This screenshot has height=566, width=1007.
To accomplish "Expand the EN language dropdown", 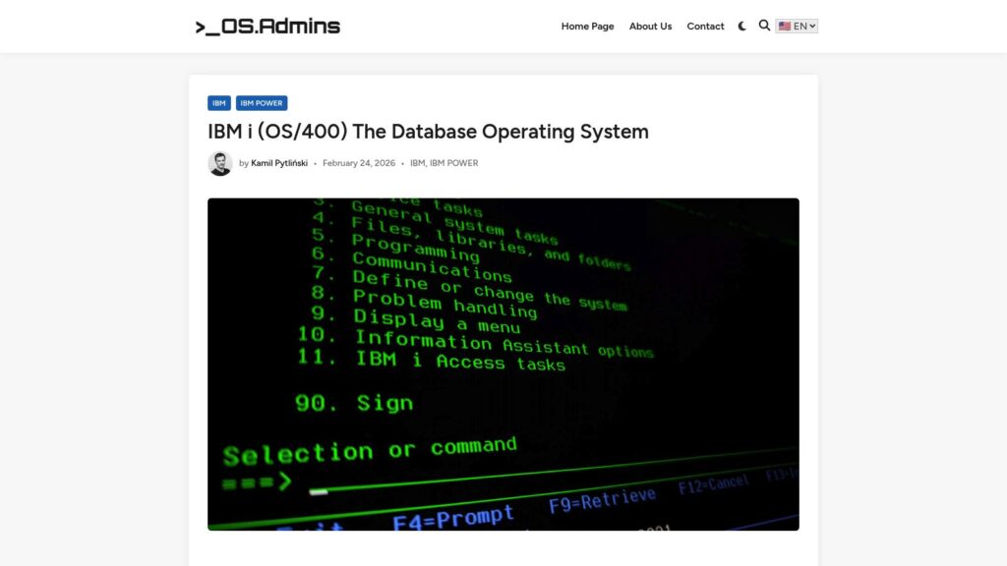I will [x=797, y=27].
